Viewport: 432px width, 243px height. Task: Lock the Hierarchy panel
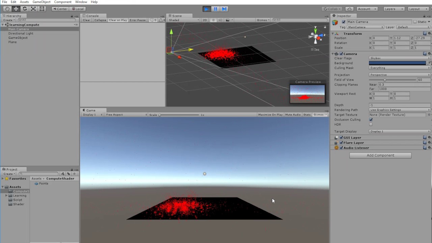click(x=72, y=16)
